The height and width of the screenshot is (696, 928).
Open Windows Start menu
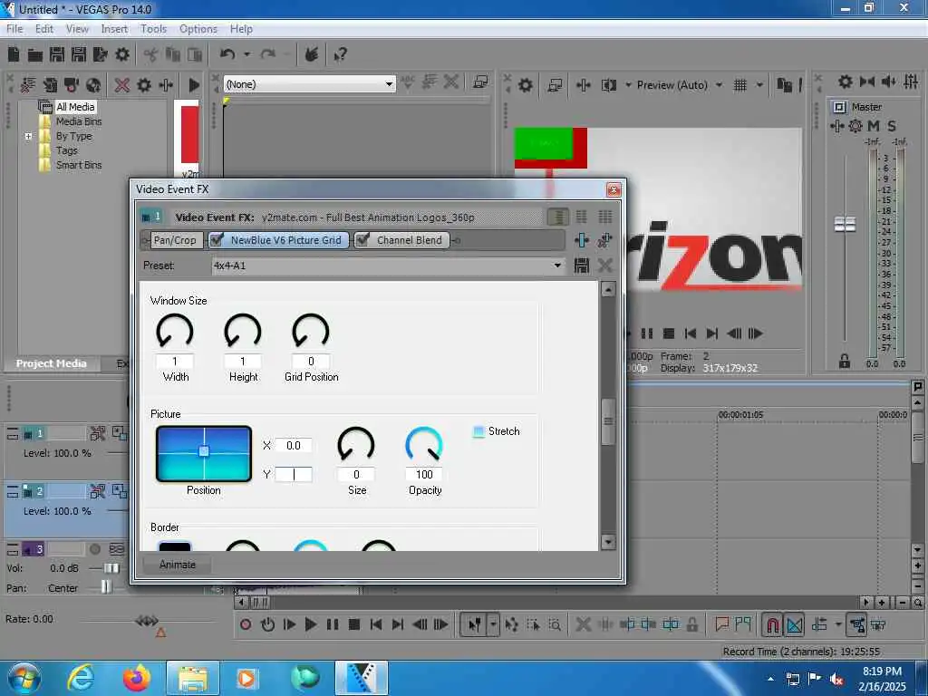tap(24, 678)
